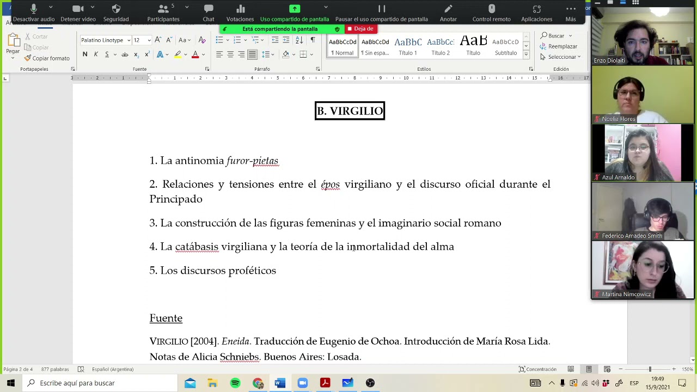Center text alignment
Viewport: 697px width, 392px height.
click(x=230, y=54)
